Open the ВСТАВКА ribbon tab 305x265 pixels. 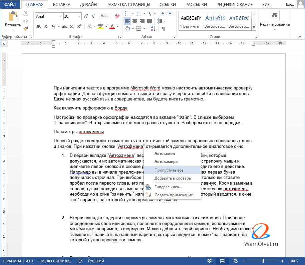point(61,5)
